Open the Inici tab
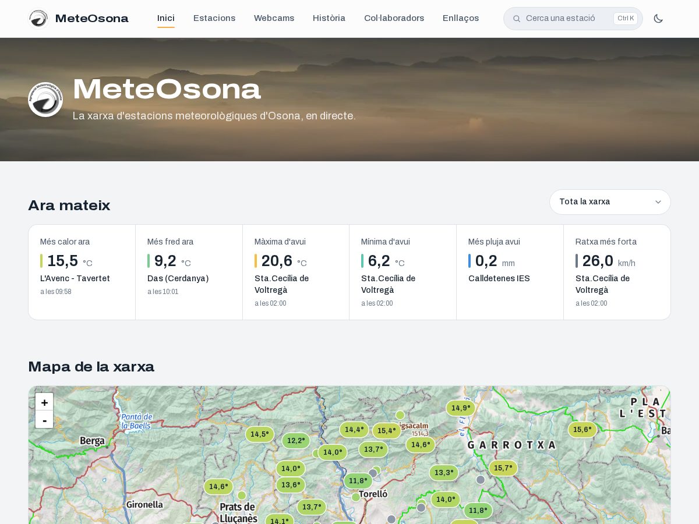699x524 pixels. click(166, 18)
